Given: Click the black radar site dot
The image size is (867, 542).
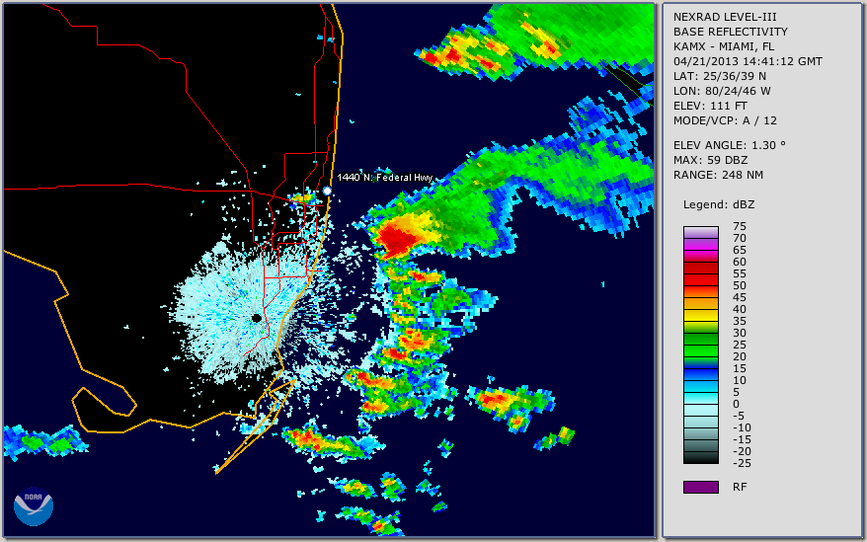Looking at the screenshot, I should [257, 318].
